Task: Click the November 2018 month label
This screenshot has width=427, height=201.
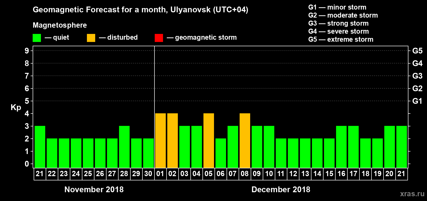Action: pyautogui.click(x=94, y=189)
